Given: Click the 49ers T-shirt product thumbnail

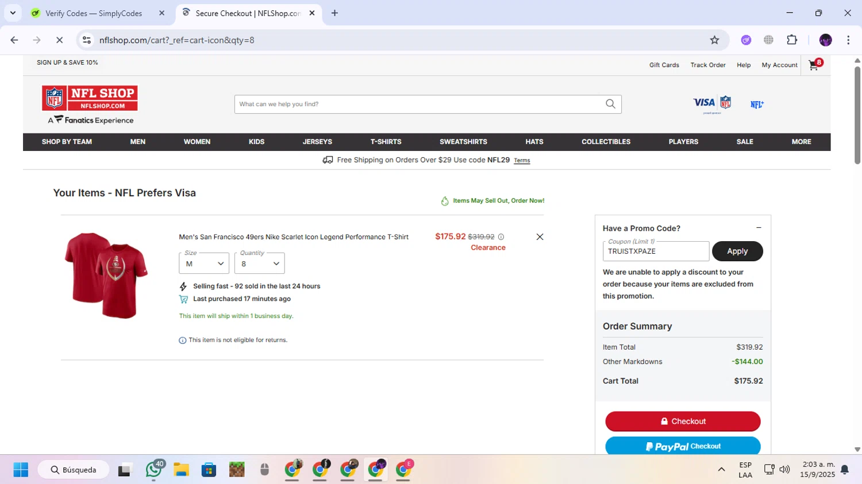Looking at the screenshot, I should coord(106,275).
